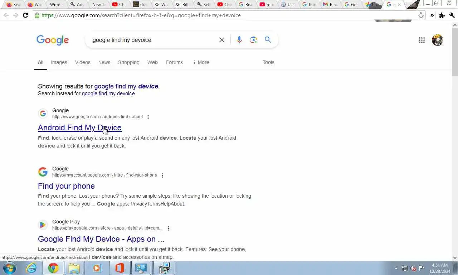This screenshot has width=458, height=275.
Task: Select the All results tab
Action: point(40,62)
